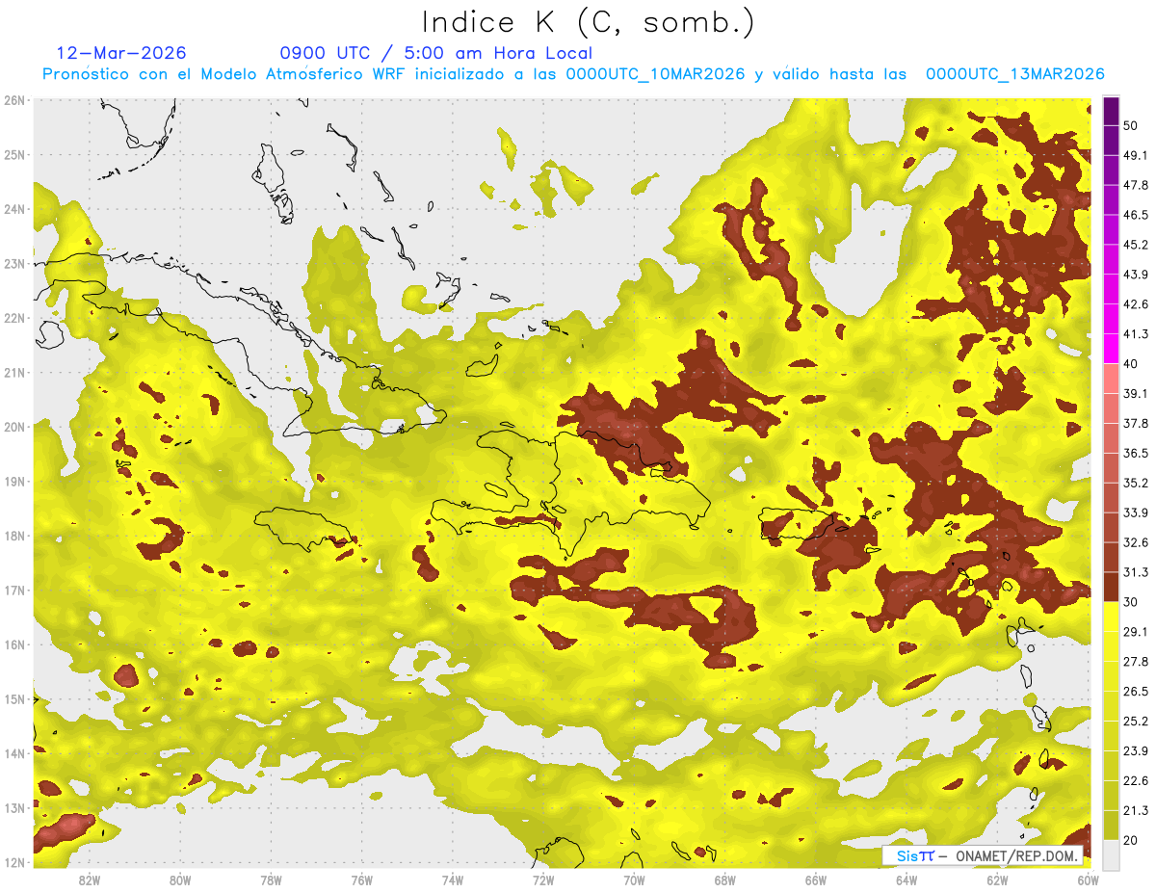Click the colorbar value '39.1'
Screen dimensions: 1156x893
(1136, 393)
